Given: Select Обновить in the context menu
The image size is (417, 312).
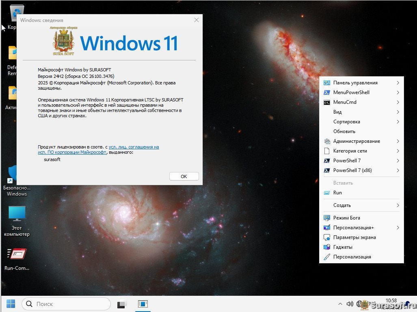Looking at the screenshot, I should click(x=344, y=131).
